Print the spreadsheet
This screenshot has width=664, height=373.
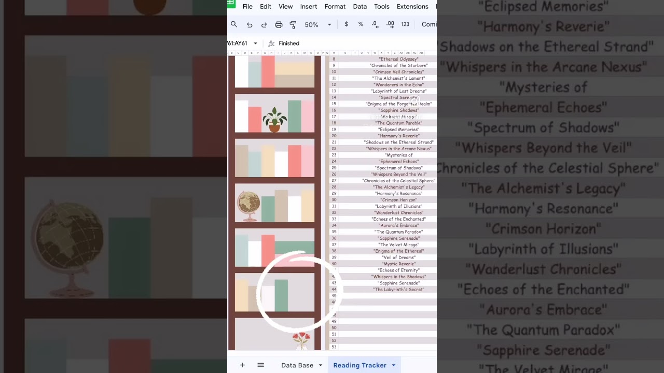click(279, 24)
